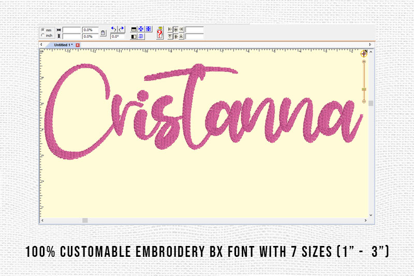This screenshot has width=414, height=276.
Task: Rotate clockwise with the right blue arrow
Action: (x=122, y=30)
